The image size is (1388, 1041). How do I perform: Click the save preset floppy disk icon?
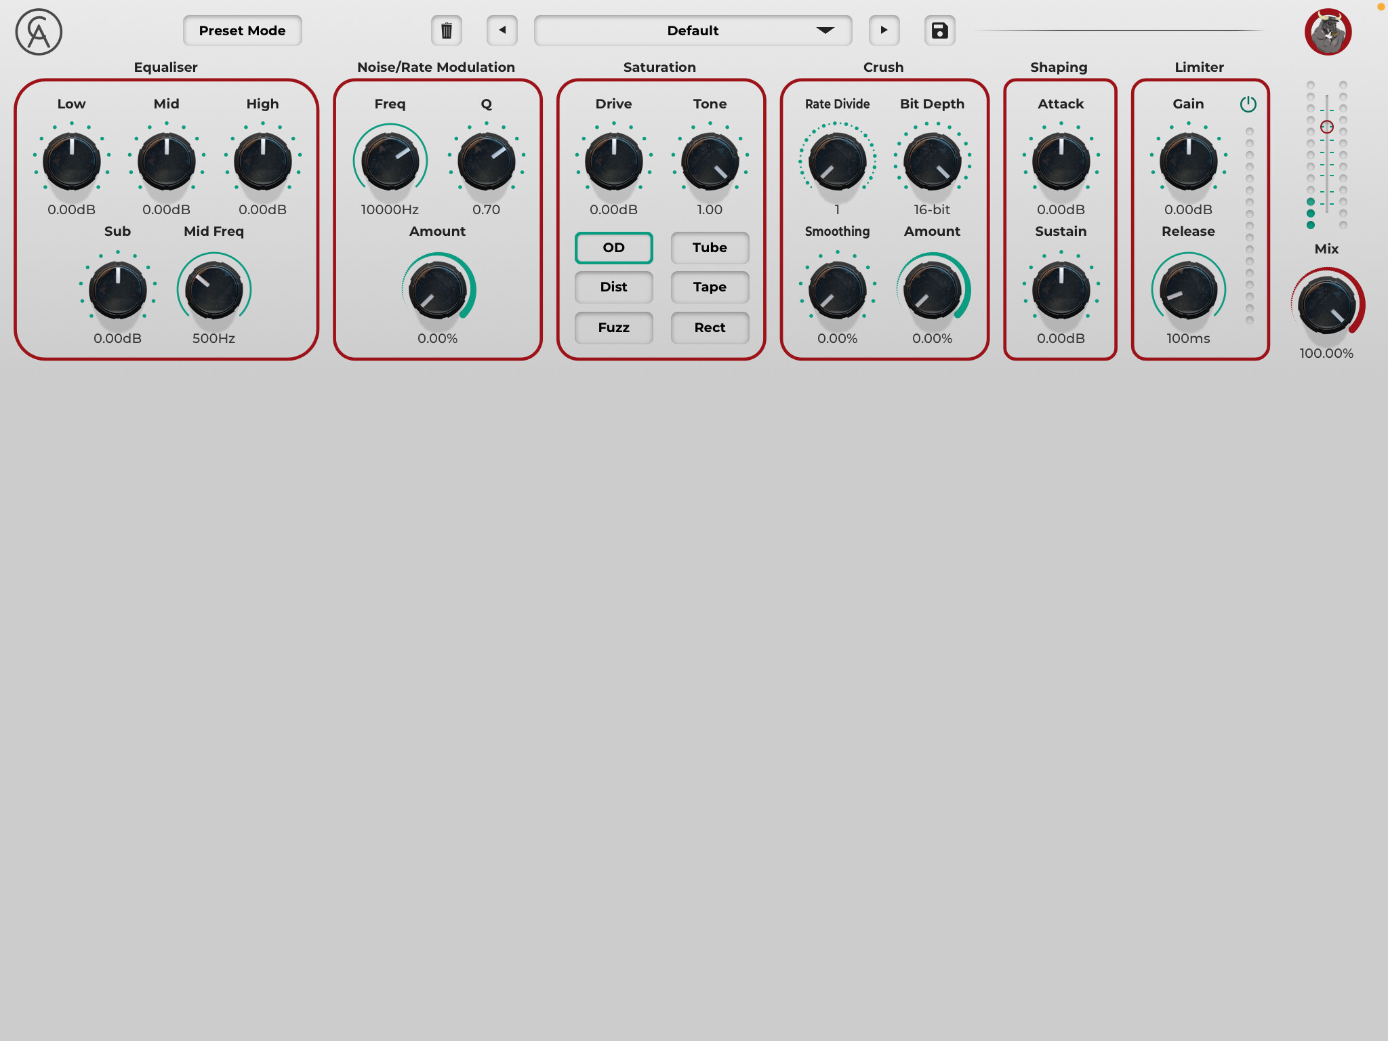[x=939, y=30]
